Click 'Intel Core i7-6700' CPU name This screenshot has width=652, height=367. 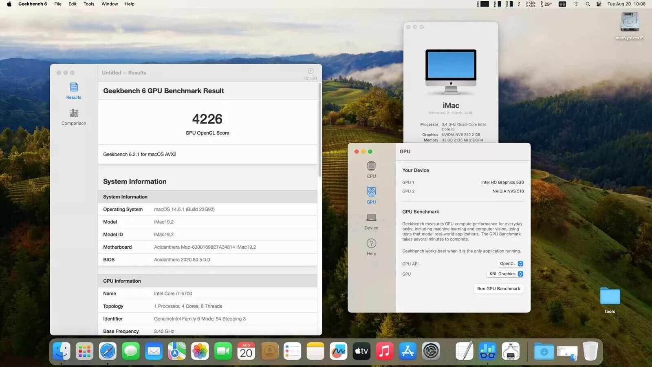(x=173, y=294)
